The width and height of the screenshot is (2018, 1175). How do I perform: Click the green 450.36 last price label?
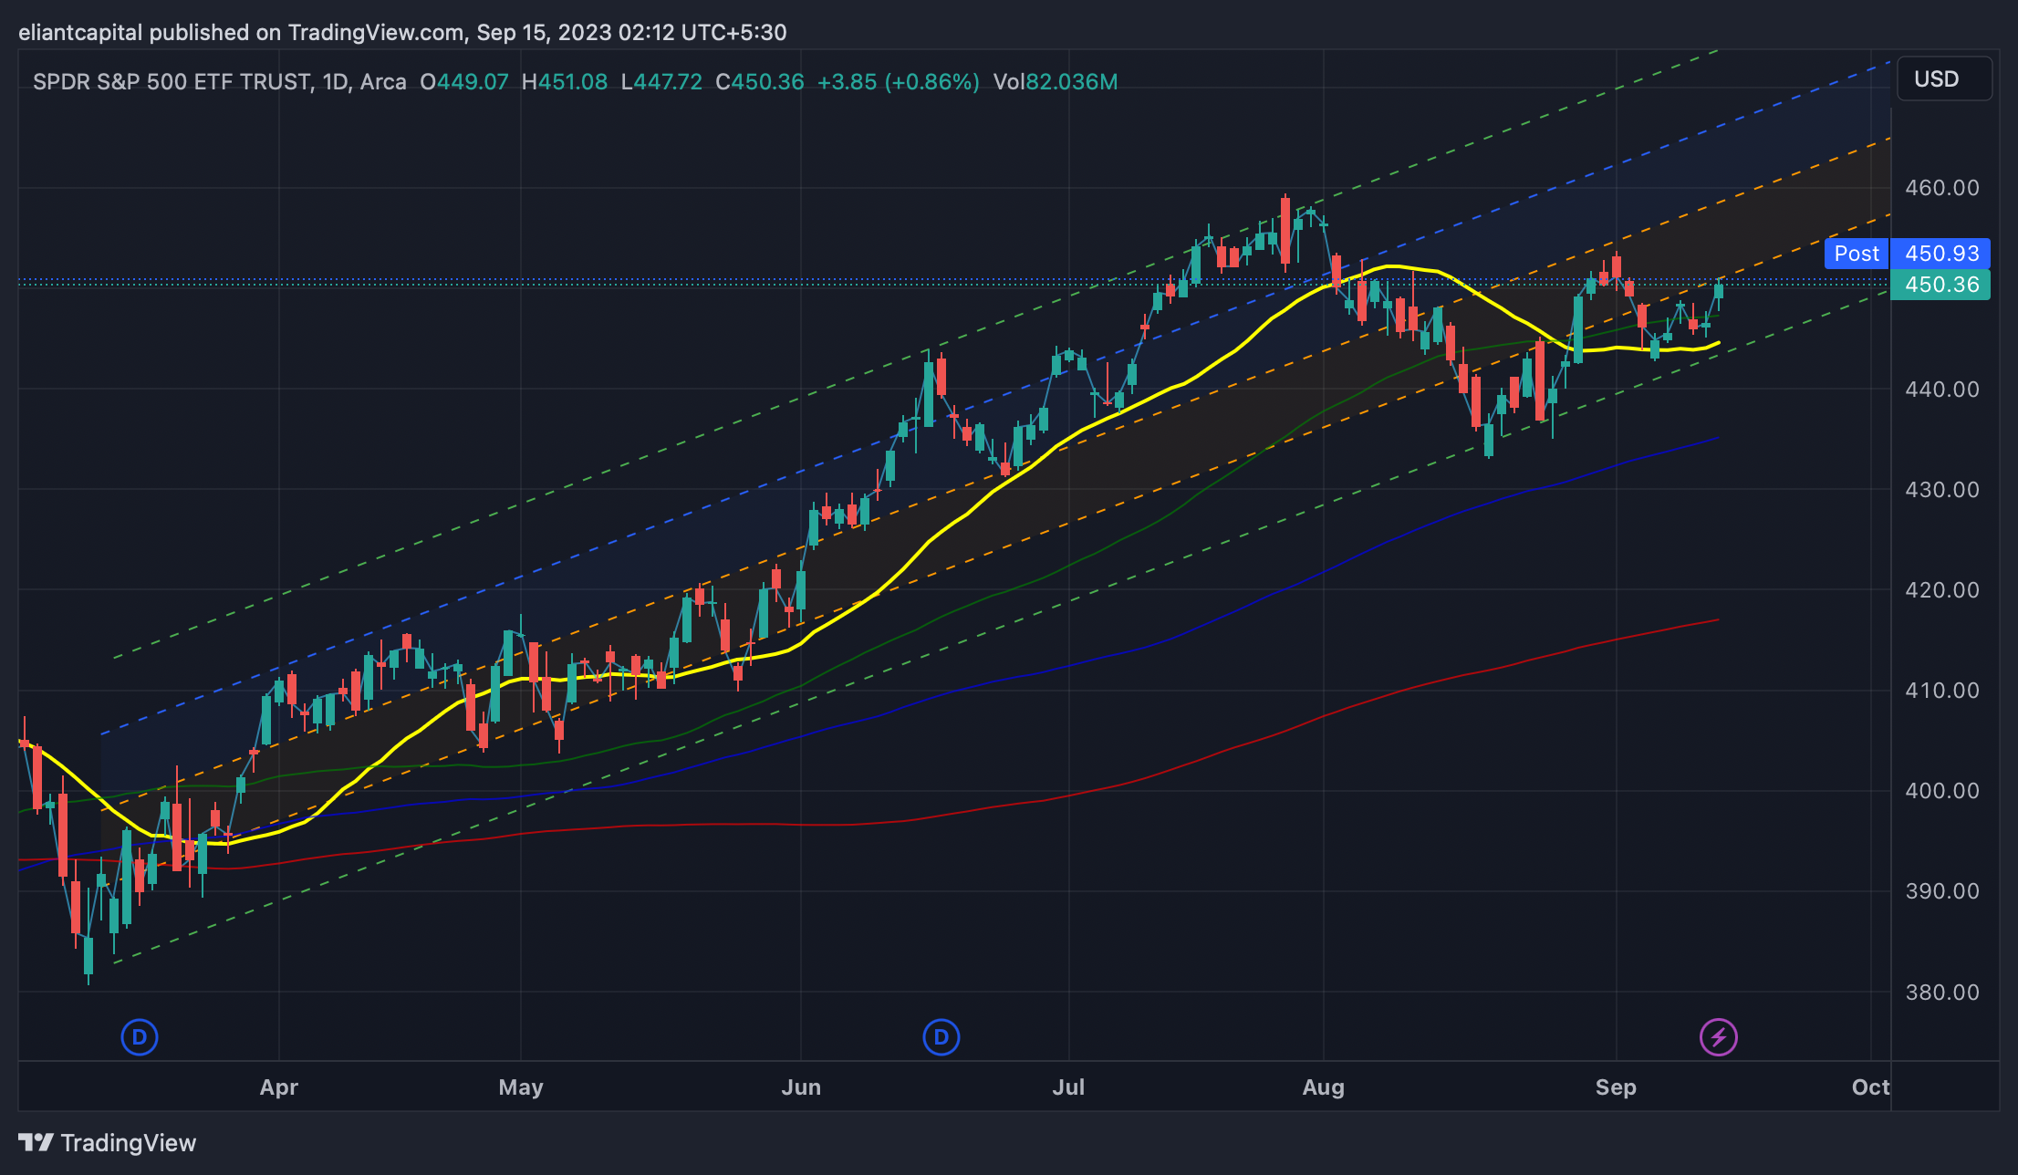point(1940,285)
